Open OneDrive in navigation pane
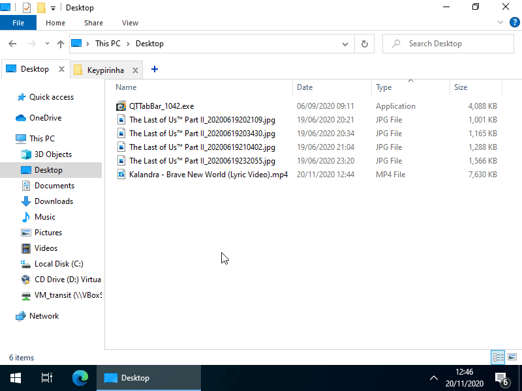This screenshot has height=391, width=522. (39, 118)
